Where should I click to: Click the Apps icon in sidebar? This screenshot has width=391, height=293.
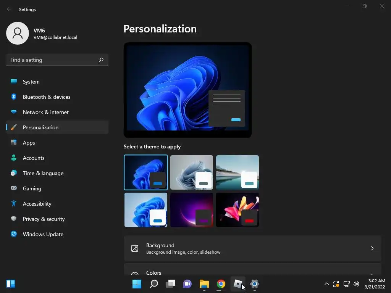tap(14, 143)
